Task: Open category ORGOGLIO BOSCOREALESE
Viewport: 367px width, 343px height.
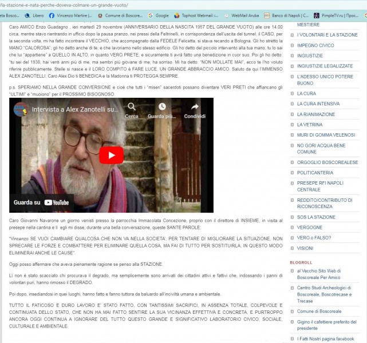Action: pos(327,162)
